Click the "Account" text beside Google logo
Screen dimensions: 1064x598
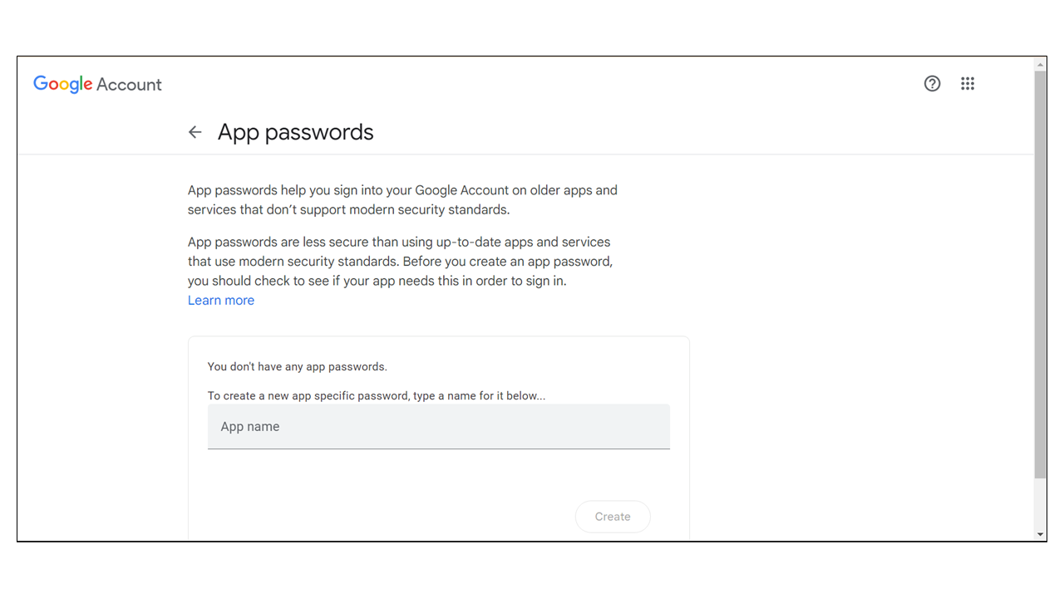pos(129,85)
